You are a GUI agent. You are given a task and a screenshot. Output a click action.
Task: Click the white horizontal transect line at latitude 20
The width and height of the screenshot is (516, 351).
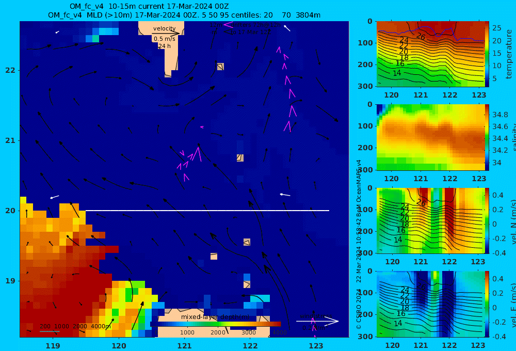click(x=207, y=211)
